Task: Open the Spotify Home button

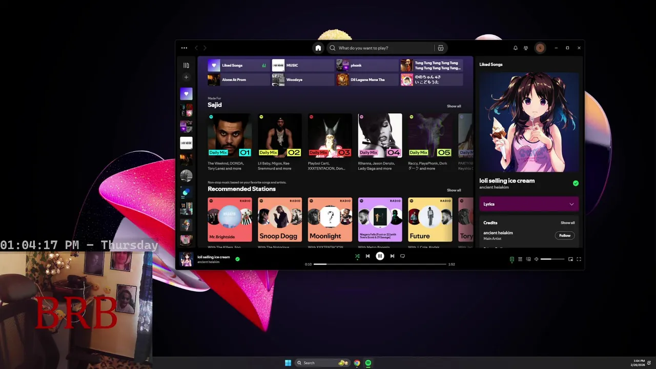Action: 318,48
